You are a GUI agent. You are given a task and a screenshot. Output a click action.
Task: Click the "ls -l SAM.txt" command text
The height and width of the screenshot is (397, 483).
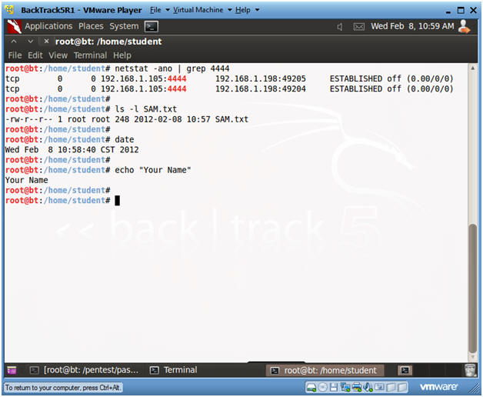[x=145, y=109]
